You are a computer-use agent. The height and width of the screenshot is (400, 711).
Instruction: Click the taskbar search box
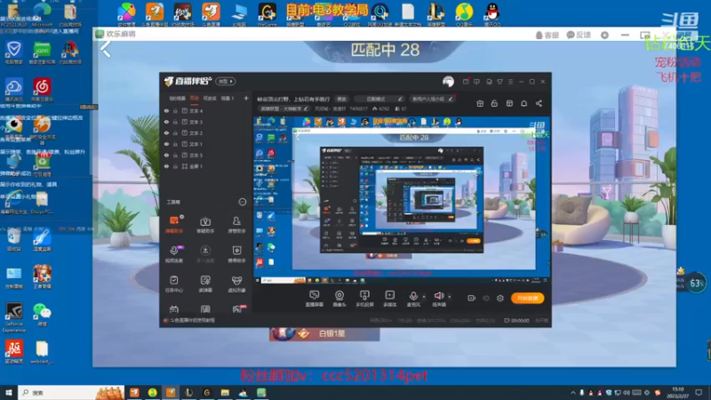(x=71, y=392)
